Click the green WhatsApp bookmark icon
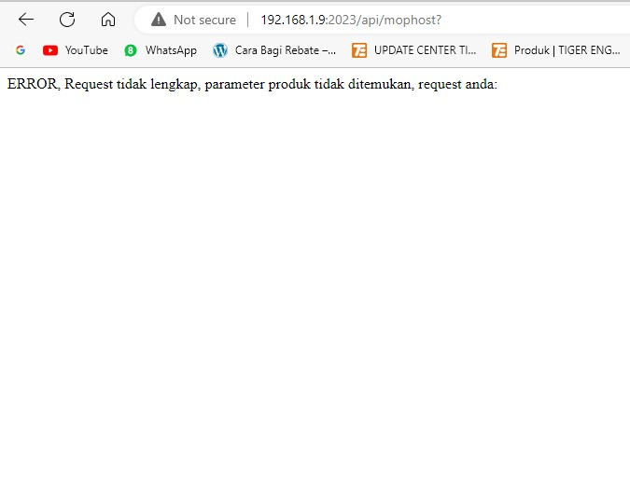 point(131,50)
